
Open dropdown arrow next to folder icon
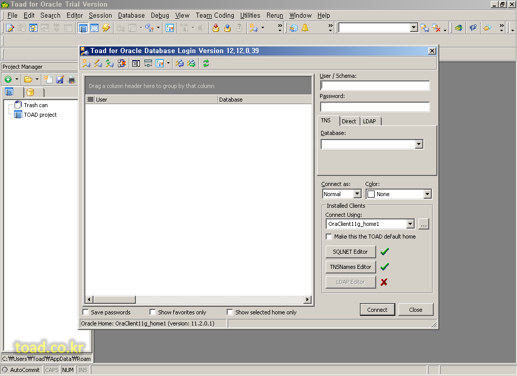tap(37, 79)
